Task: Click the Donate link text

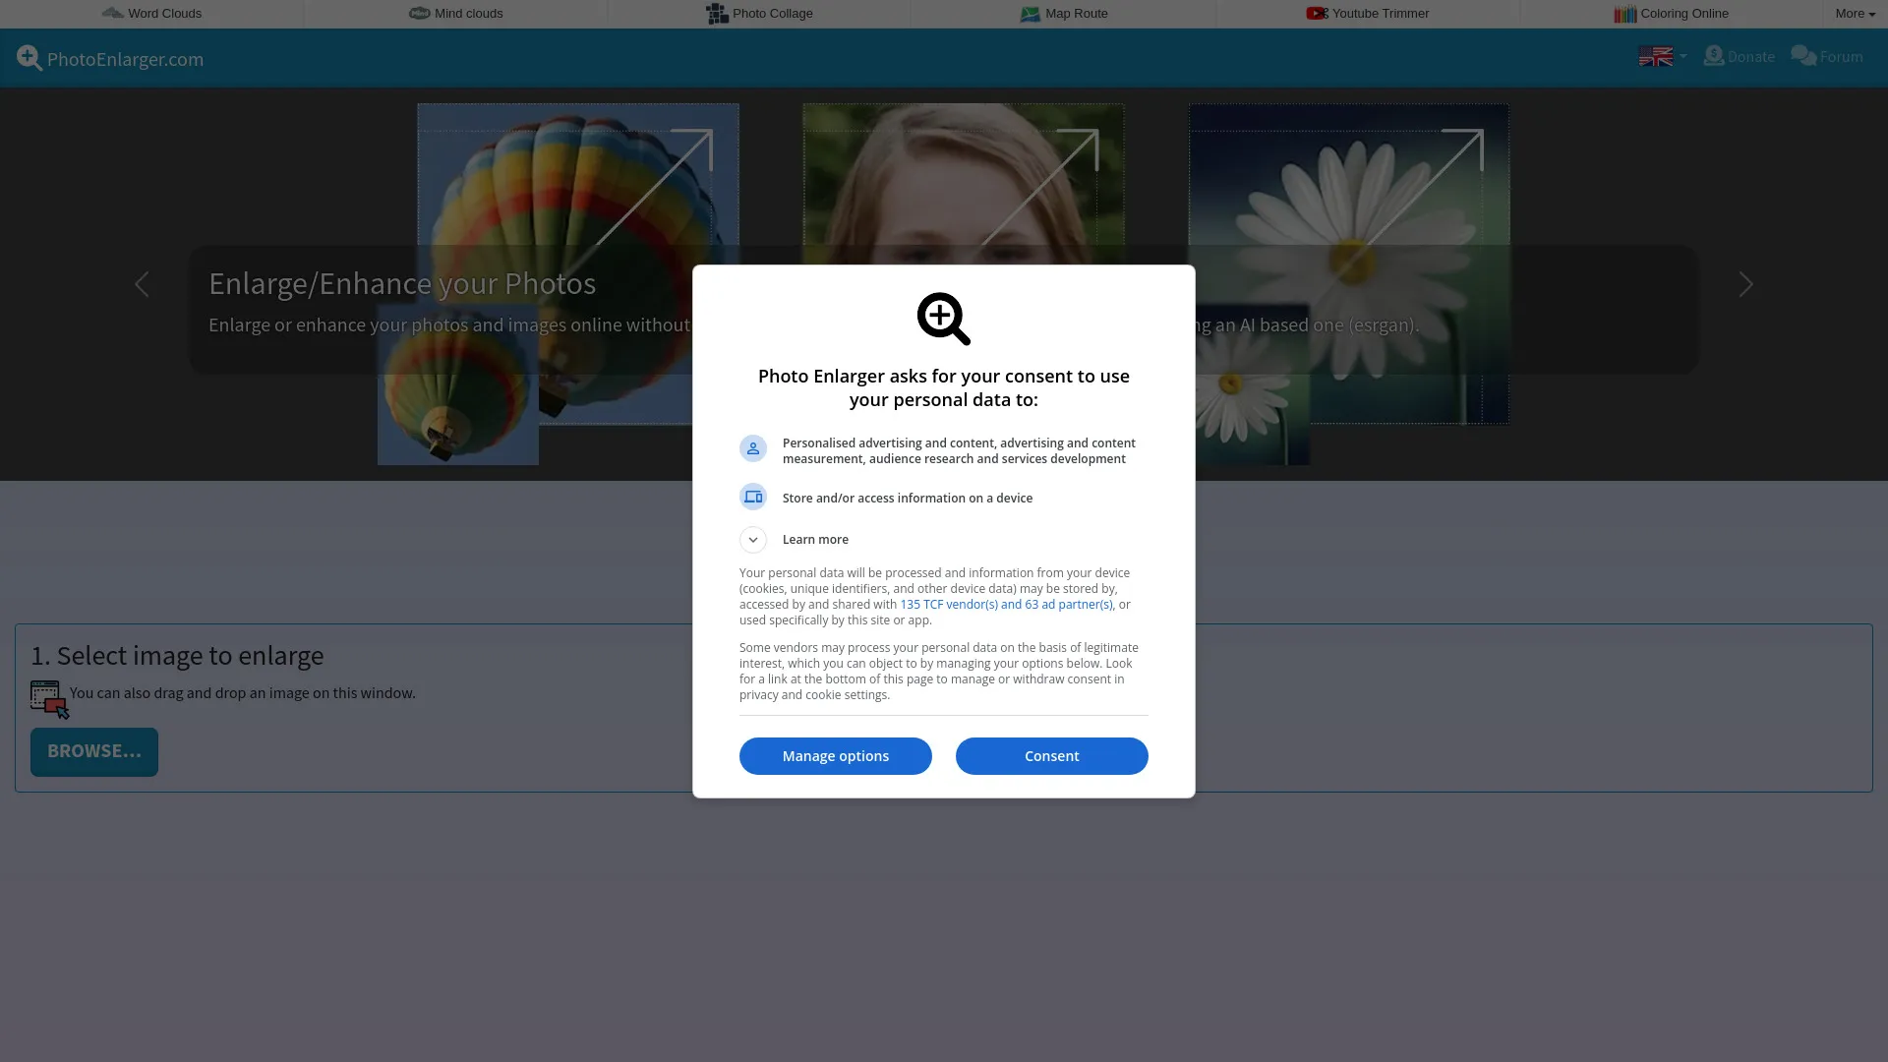Action: (x=1748, y=56)
